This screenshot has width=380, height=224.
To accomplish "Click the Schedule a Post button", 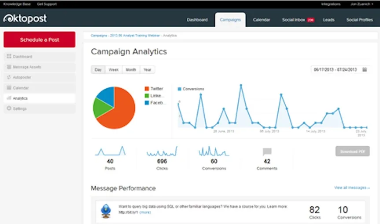I will coord(40,40).
